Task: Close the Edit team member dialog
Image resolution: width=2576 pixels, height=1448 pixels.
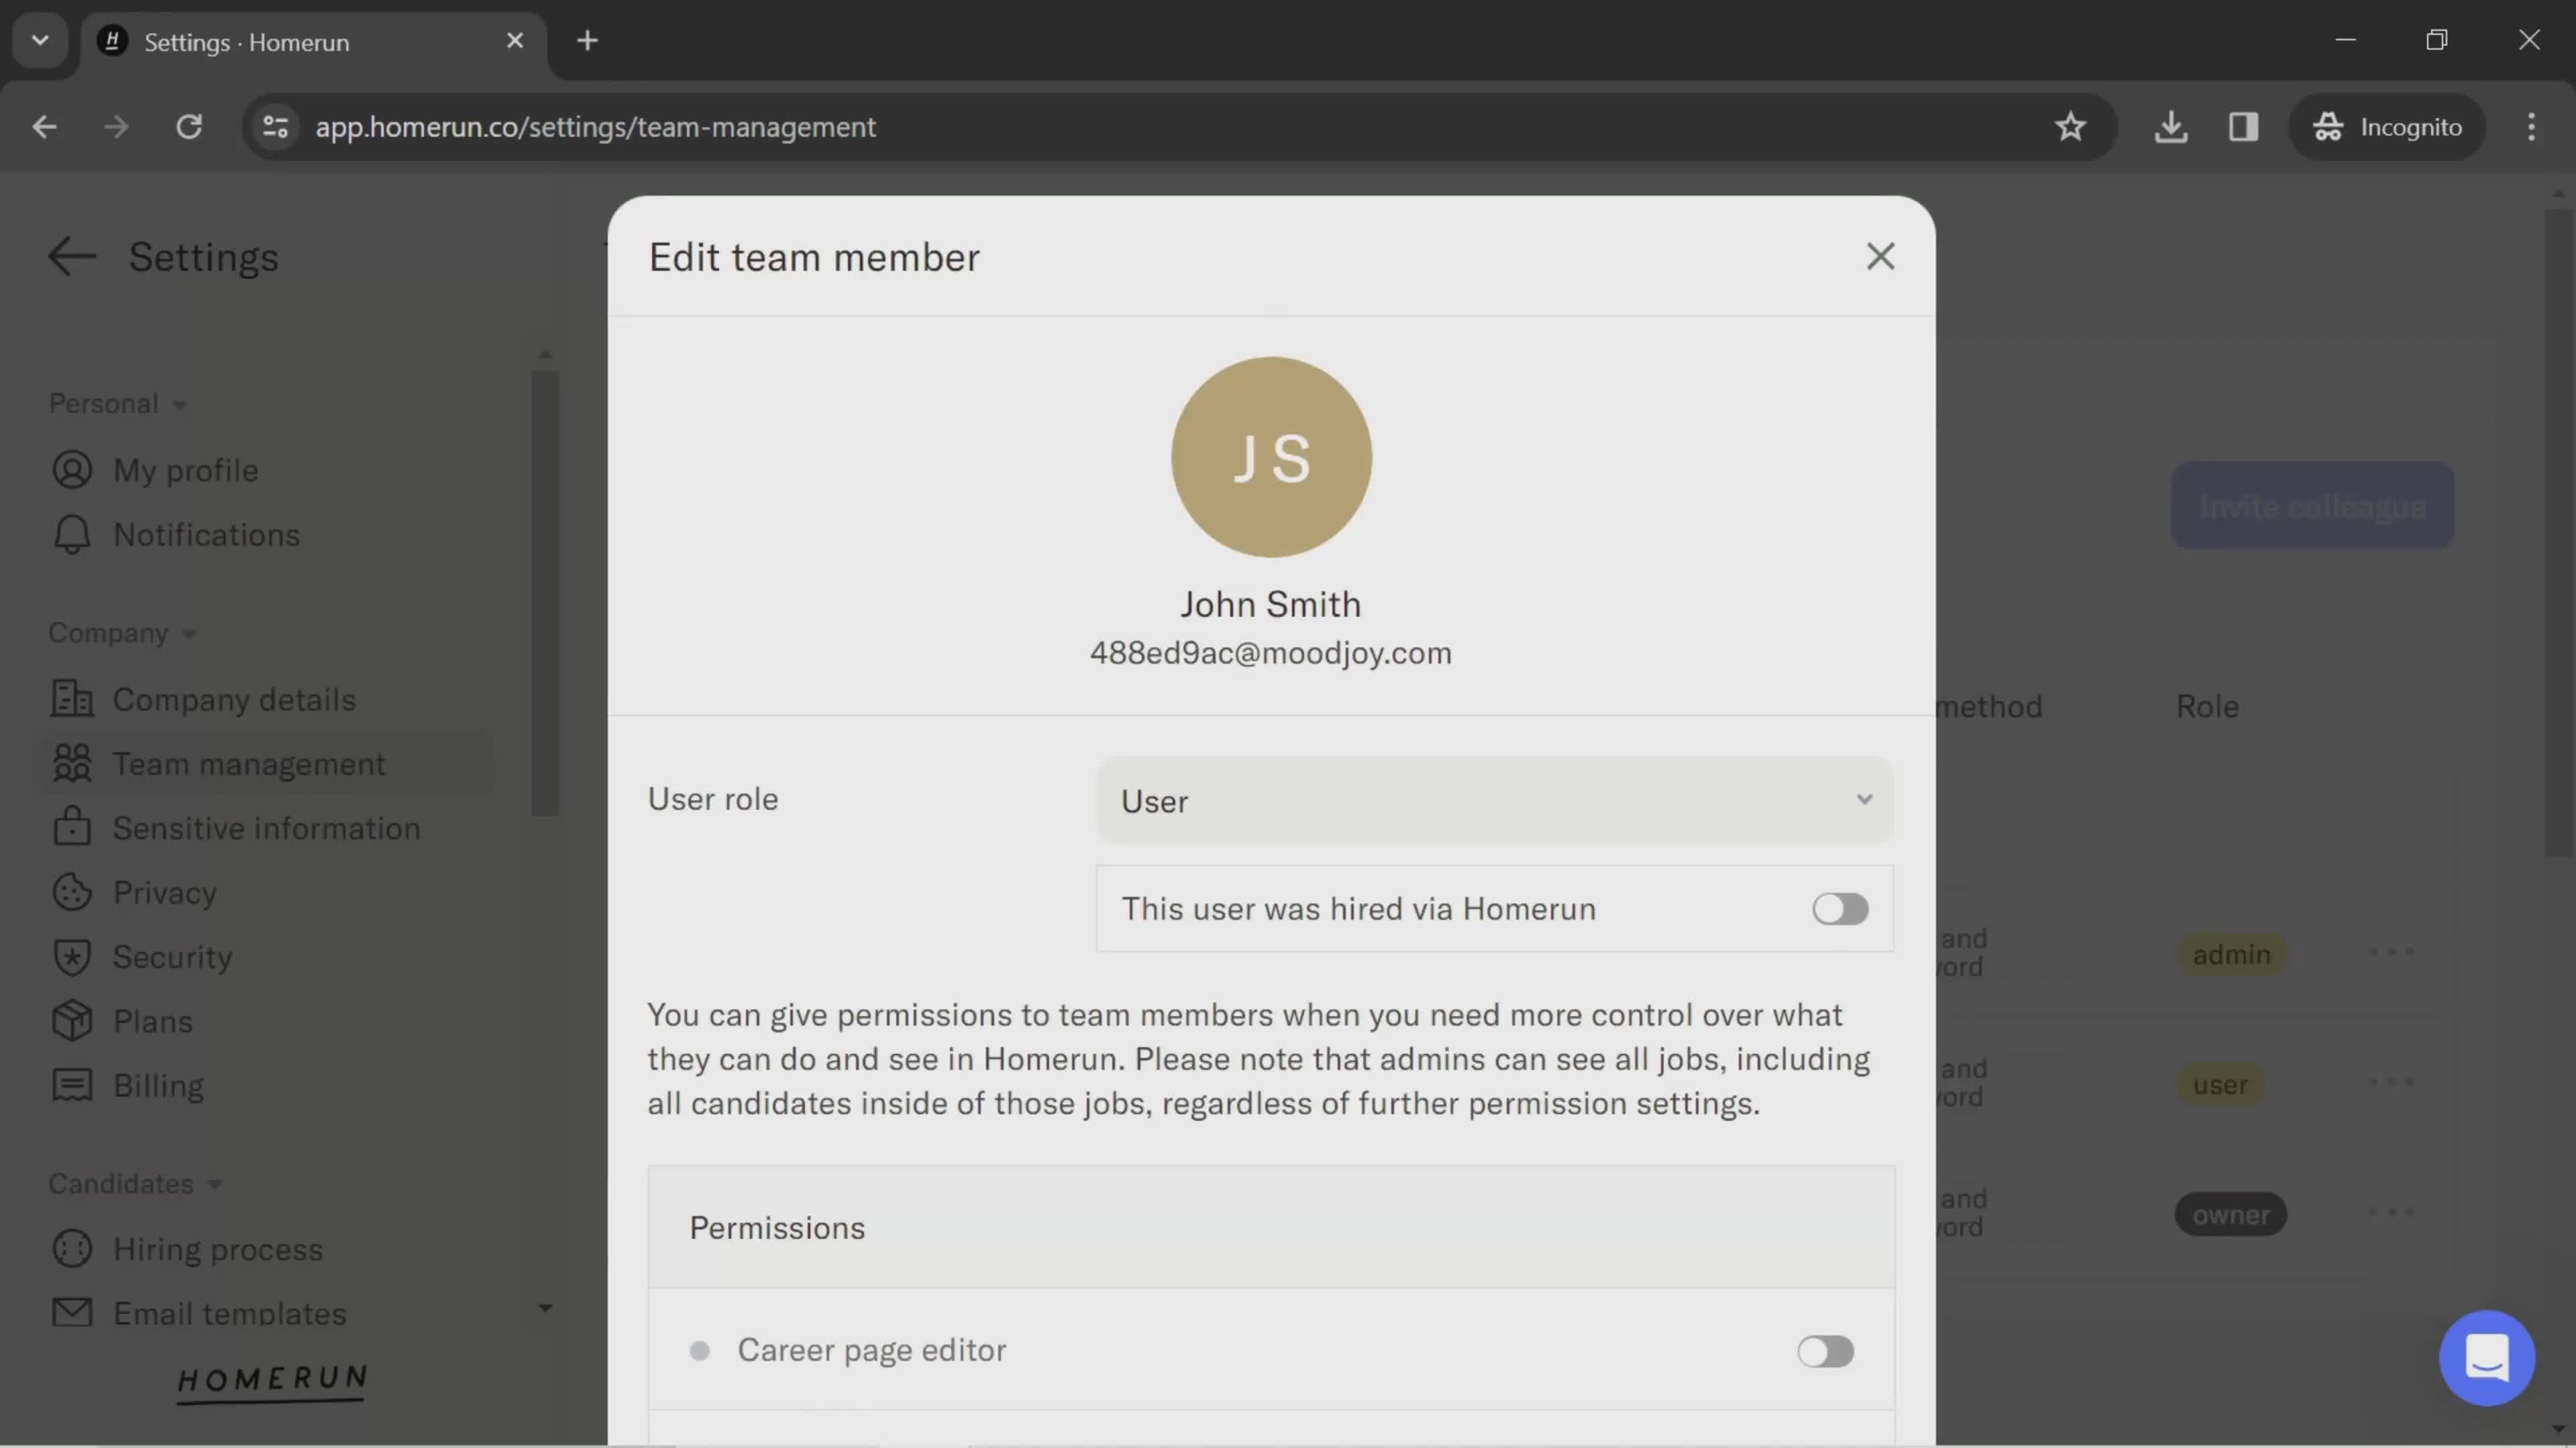Action: coord(1880,257)
